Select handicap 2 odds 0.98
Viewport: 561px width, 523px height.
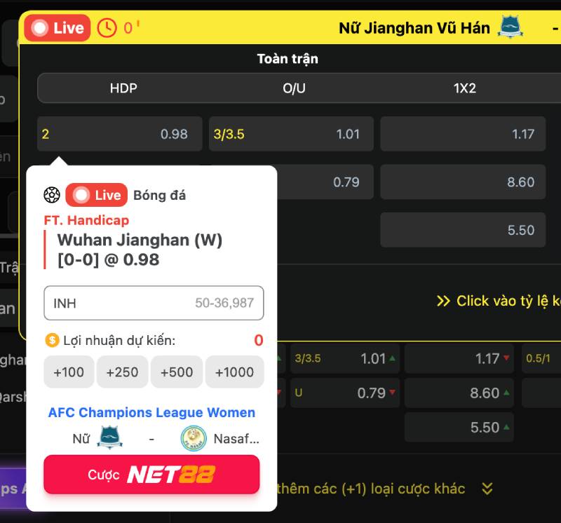click(x=120, y=134)
